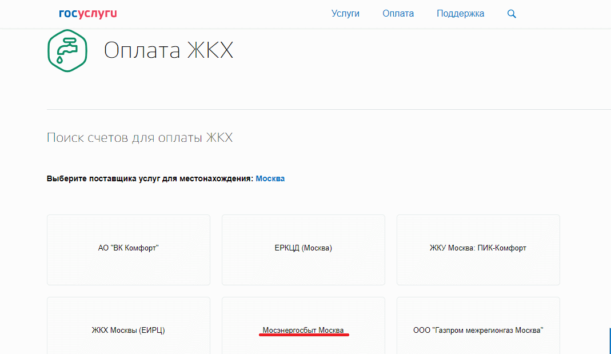
Task: Click the Госуслуги logo in the header
Action: tap(87, 14)
